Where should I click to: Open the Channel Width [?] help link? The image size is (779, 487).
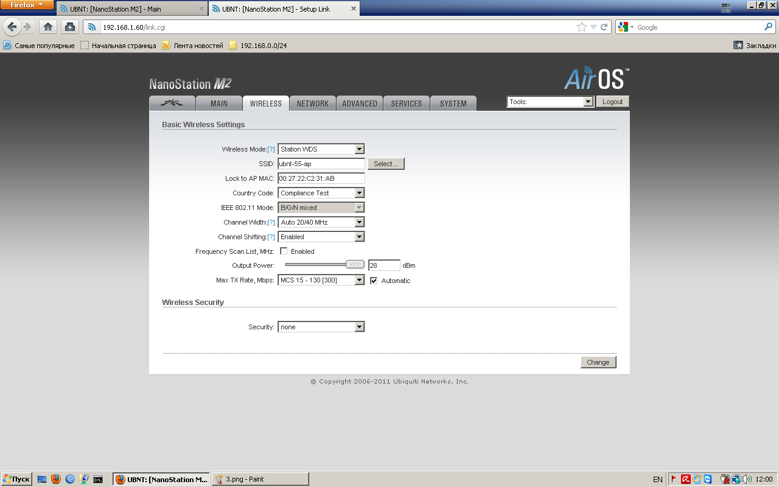click(271, 222)
